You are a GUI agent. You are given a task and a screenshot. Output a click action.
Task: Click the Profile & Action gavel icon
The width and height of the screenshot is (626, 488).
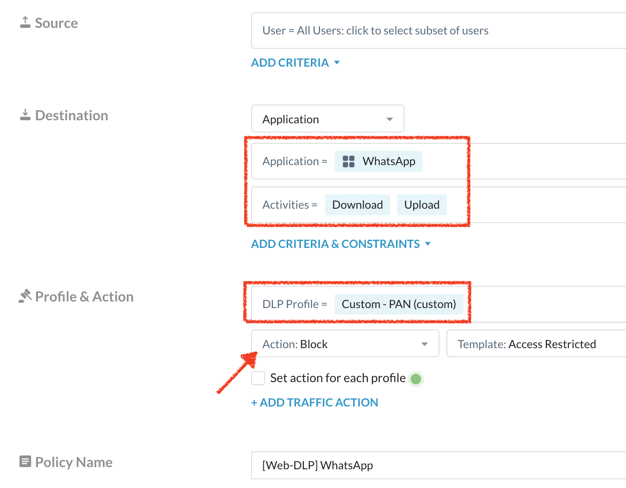25,296
